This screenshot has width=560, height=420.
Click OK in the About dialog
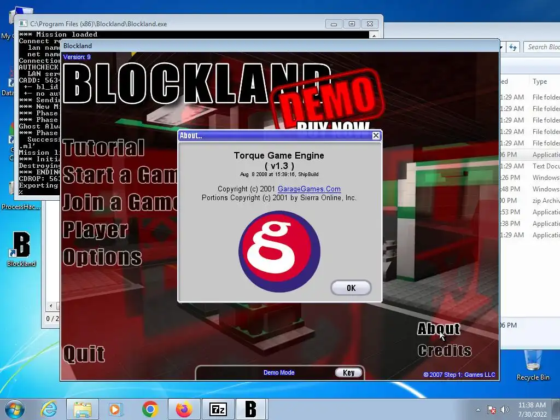(351, 288)
